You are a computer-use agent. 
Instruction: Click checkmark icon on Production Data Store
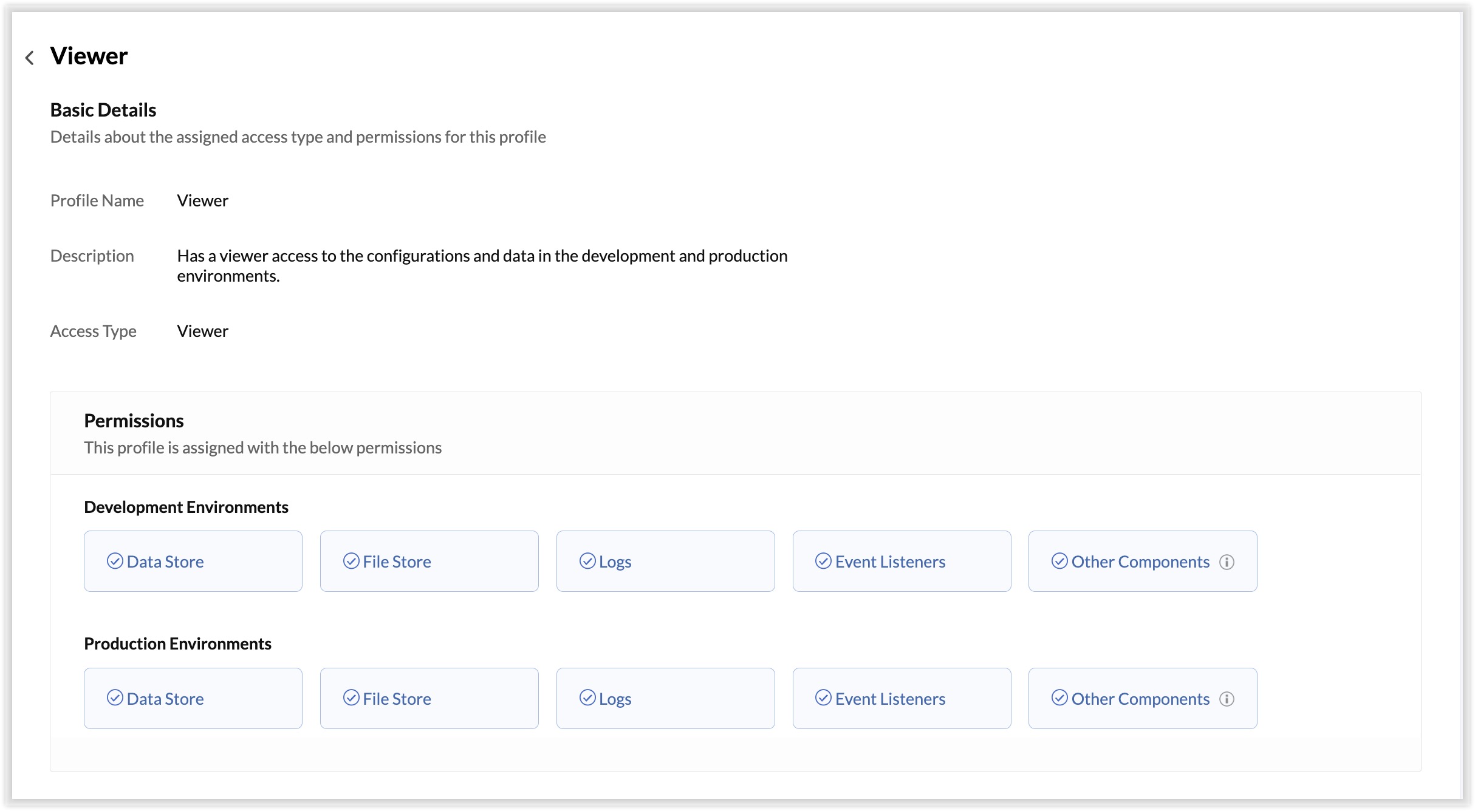[x=115, y=698]
